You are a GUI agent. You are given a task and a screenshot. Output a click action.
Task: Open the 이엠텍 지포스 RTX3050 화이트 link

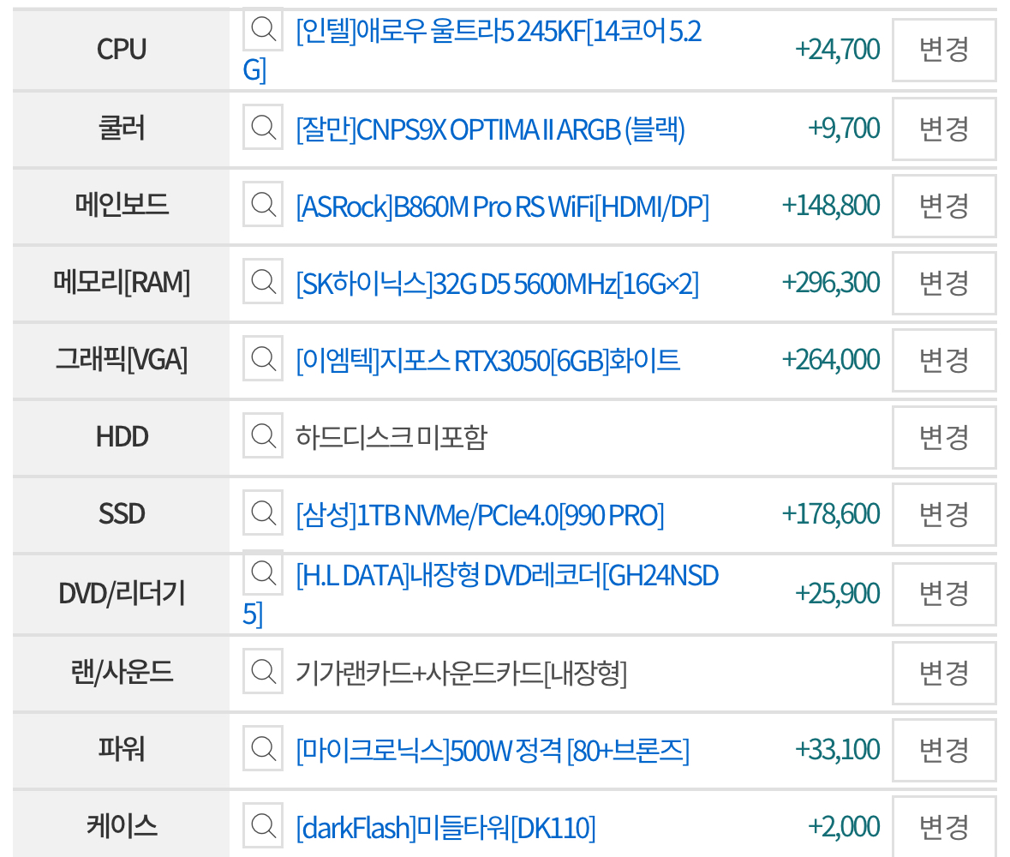coord(487,360)
